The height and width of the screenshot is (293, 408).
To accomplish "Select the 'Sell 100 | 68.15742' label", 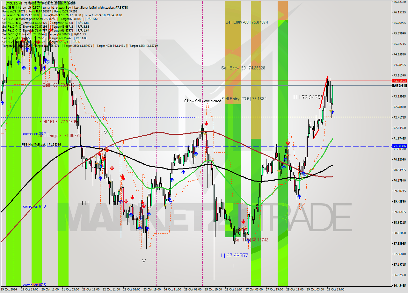I will coord(251,240).
